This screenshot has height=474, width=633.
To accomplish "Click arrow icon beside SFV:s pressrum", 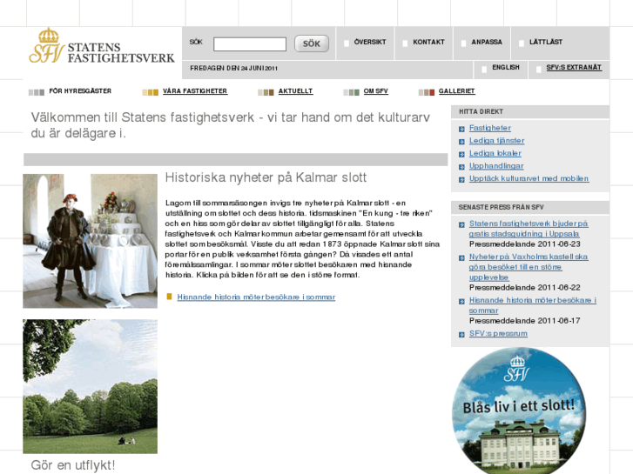I will tap(461, 335).
